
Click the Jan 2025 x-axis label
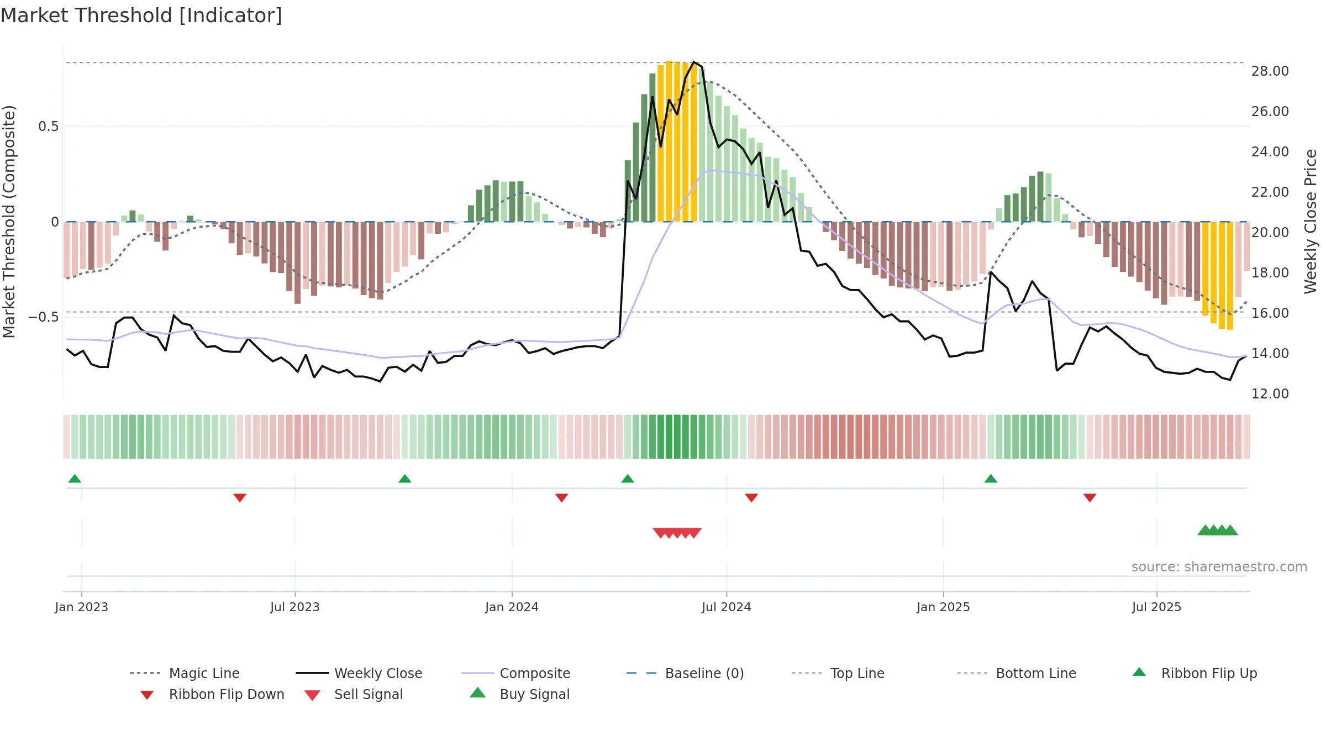[944, 607]
